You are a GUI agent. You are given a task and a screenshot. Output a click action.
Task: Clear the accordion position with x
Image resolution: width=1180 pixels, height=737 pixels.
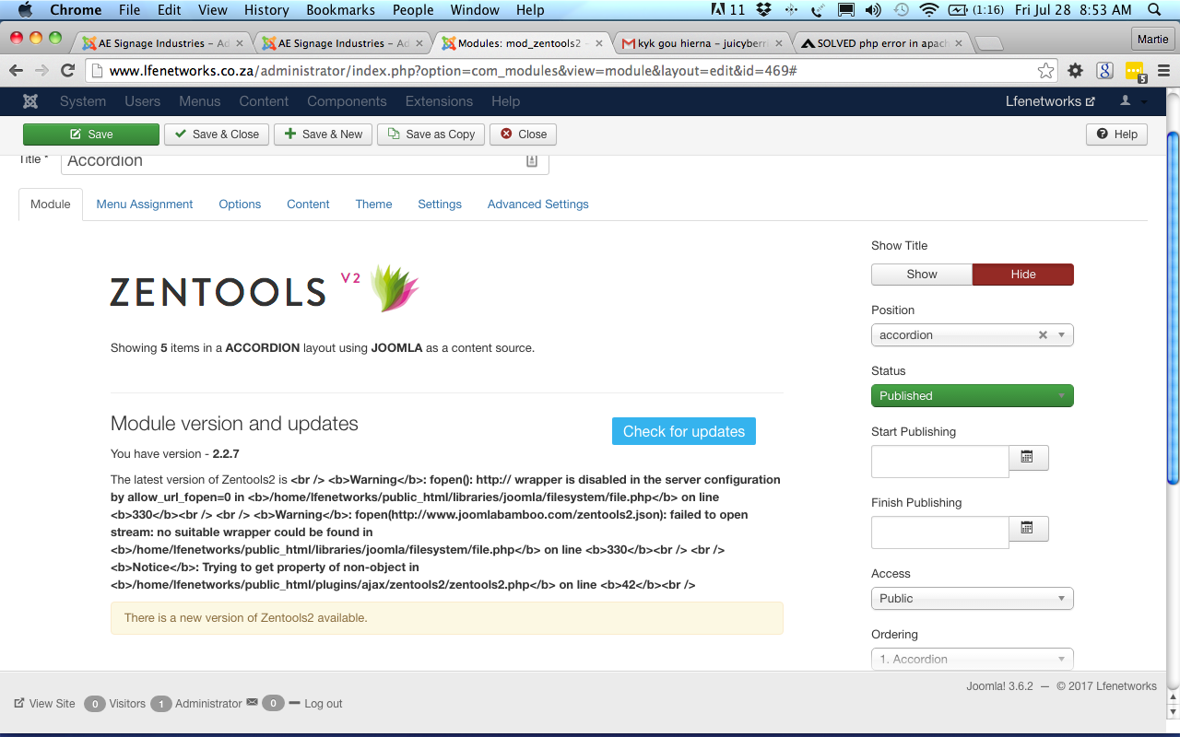1043,335
